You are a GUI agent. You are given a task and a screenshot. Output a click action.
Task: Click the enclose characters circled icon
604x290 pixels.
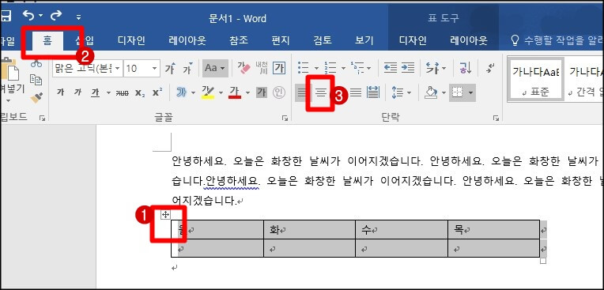[279, 92]
